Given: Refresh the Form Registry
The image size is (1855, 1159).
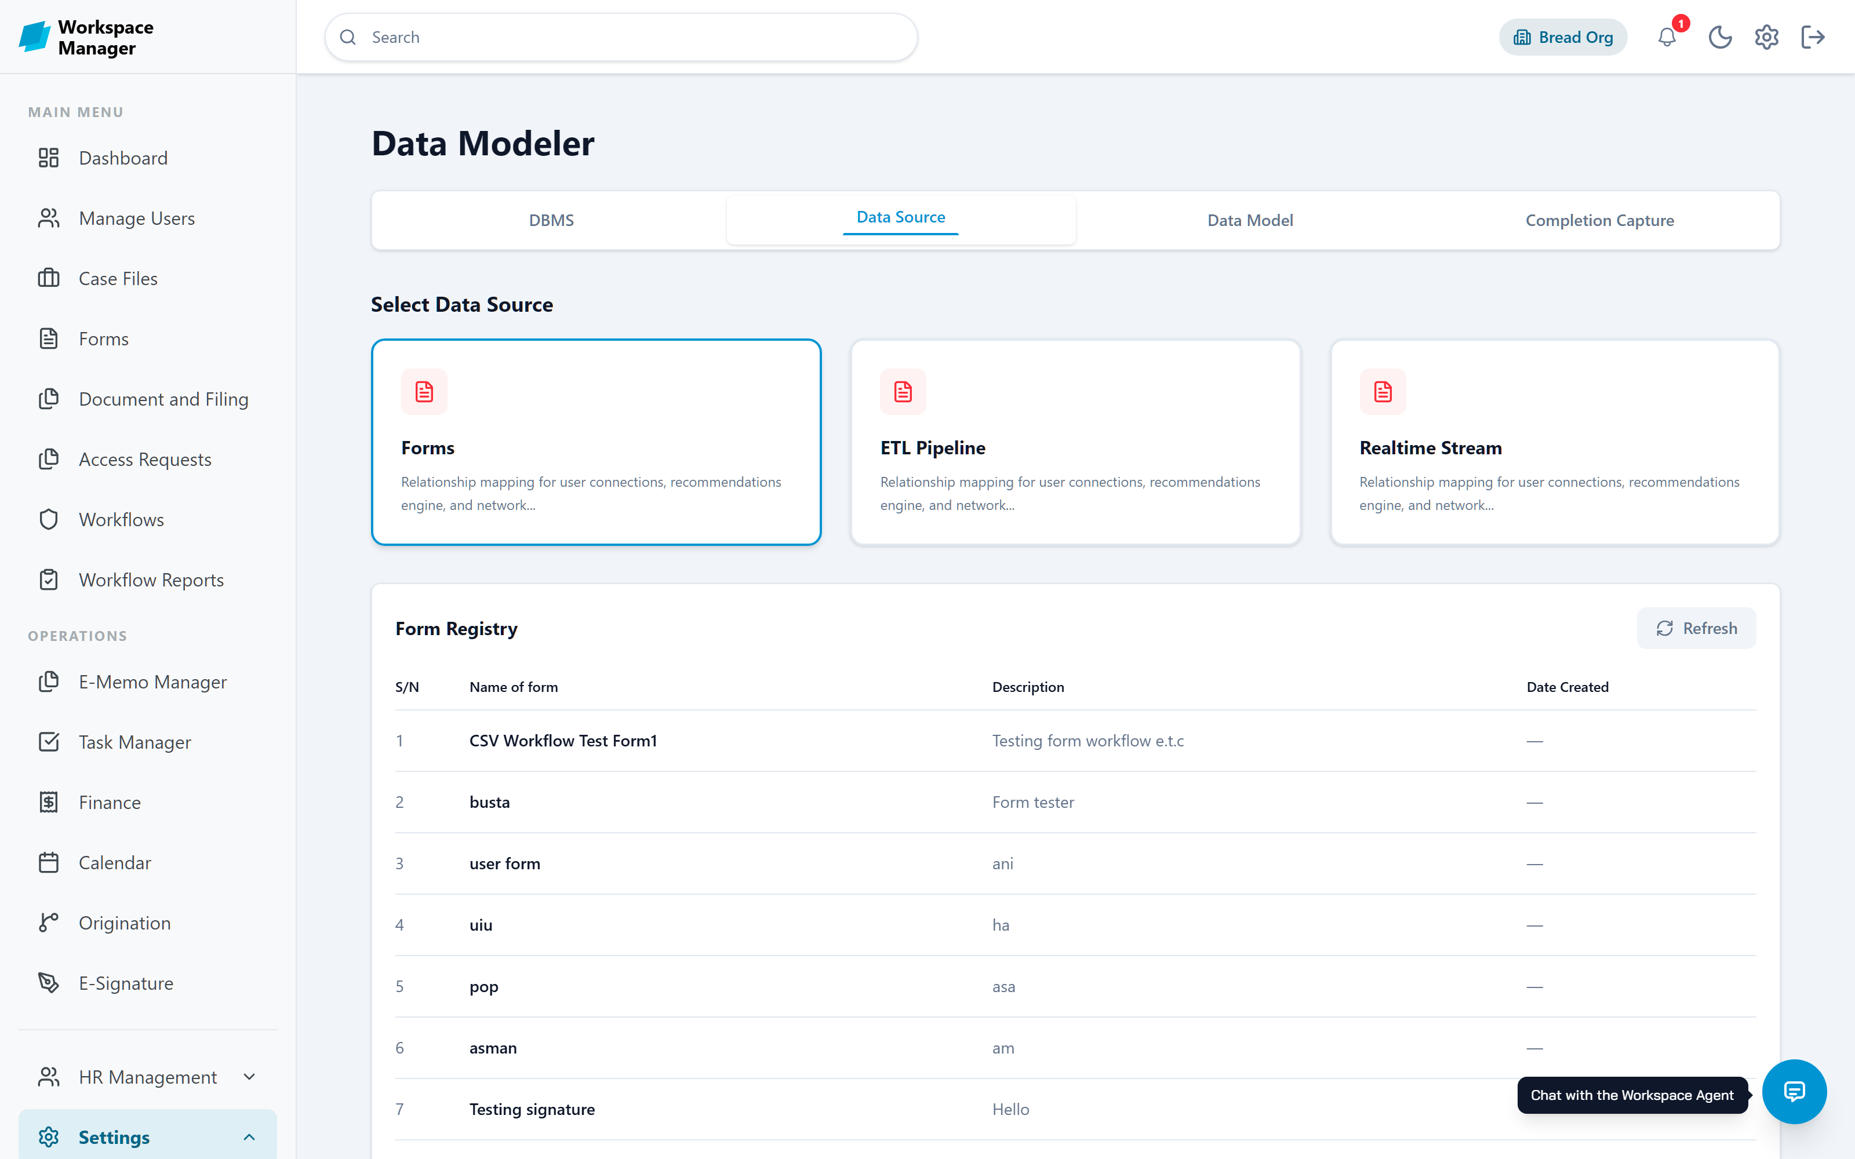Looking at the screenshot, I should pos(1696,628).
